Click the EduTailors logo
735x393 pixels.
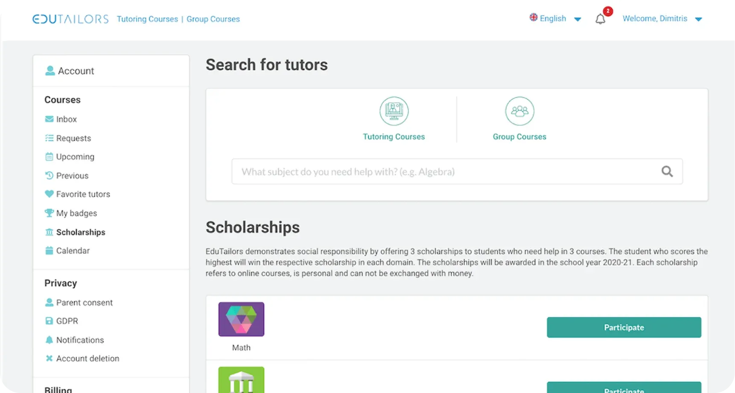70,19
